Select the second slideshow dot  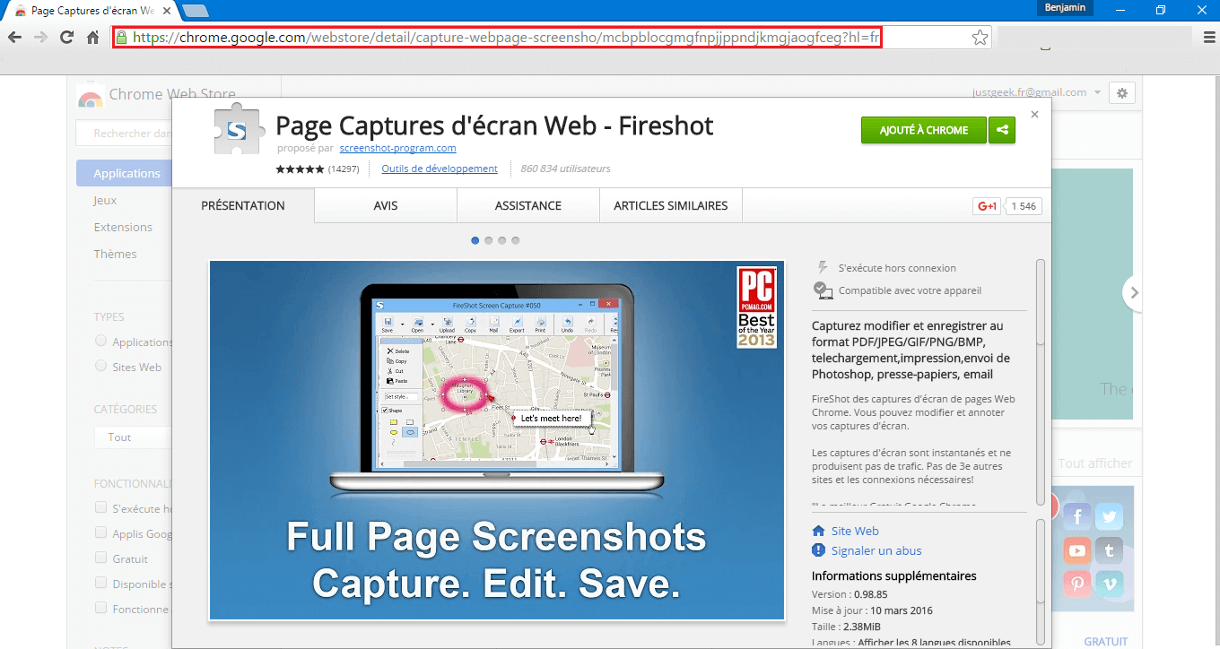489,240
